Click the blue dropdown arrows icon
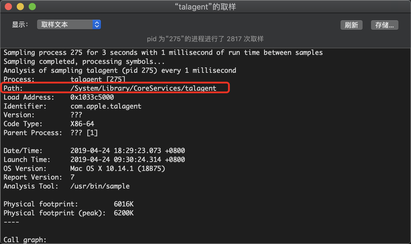This screenshot has width=411, height=244. point(97,25)
